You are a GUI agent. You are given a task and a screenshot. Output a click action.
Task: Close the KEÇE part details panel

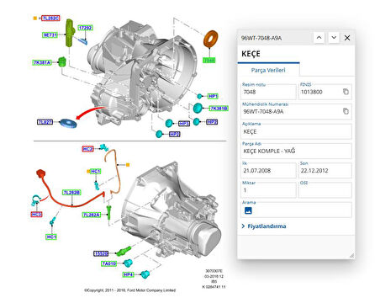click(x=347, y=38)
